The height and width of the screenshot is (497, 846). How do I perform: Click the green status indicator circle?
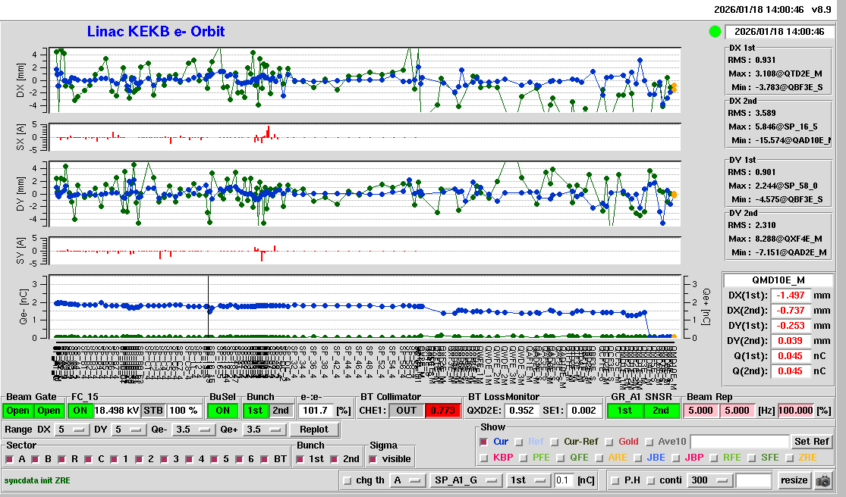[x=715, y=32]
